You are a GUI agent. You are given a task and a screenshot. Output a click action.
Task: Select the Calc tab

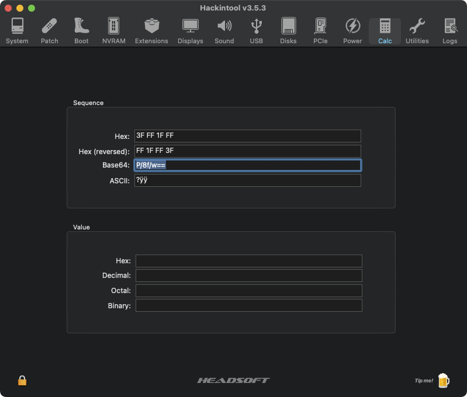[385, 32]
